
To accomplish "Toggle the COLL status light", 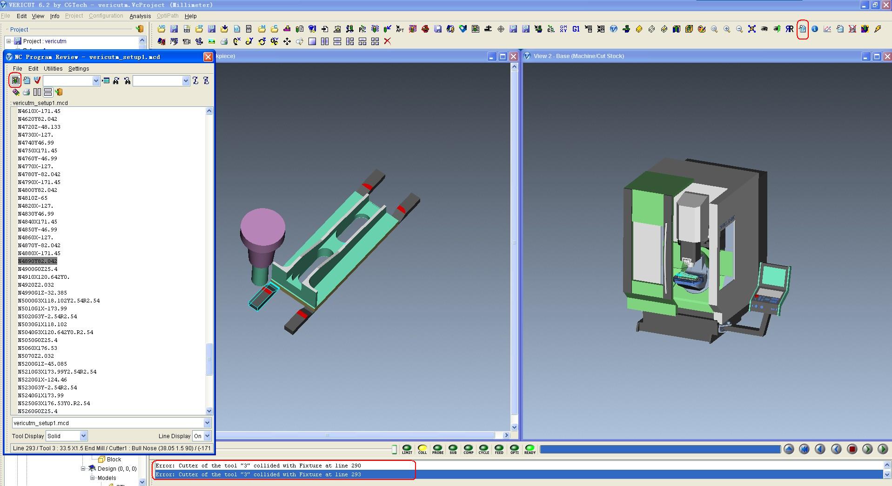I will click(x=423, y=449).
